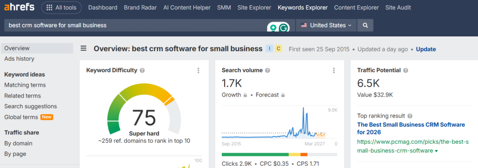Viewport: 478px width, 168px height.
Task: Open Traffic share By page
Action: click(15, 154)
